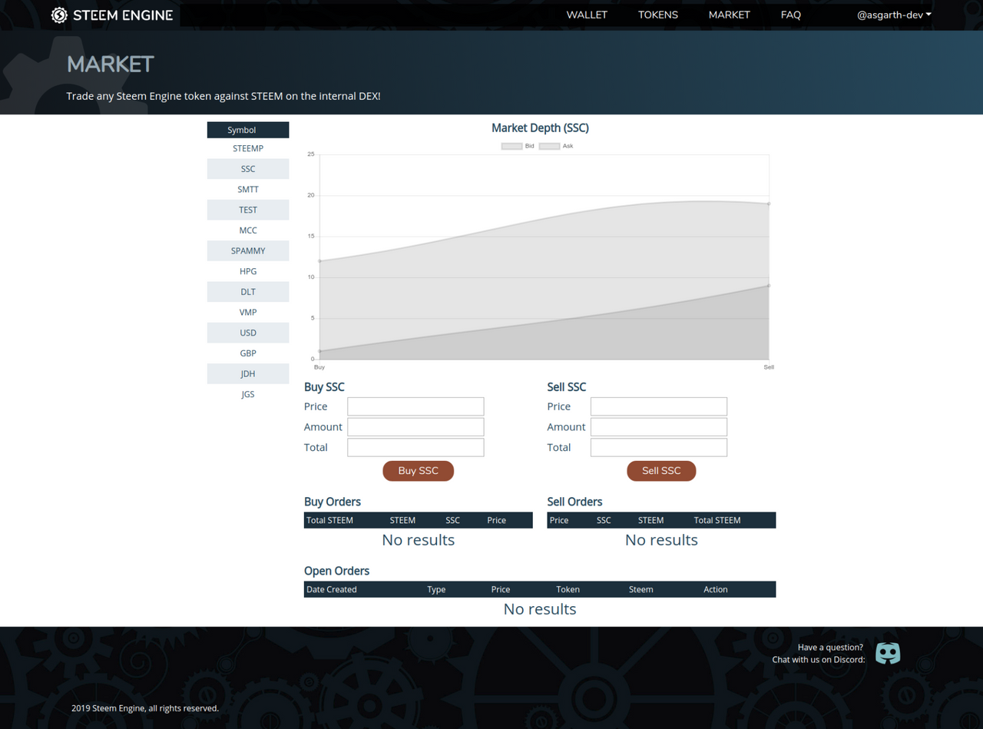Click the Sell Orders heading
Image resolution: width=983 pixels, height=729 pixels.
(575, 502)
